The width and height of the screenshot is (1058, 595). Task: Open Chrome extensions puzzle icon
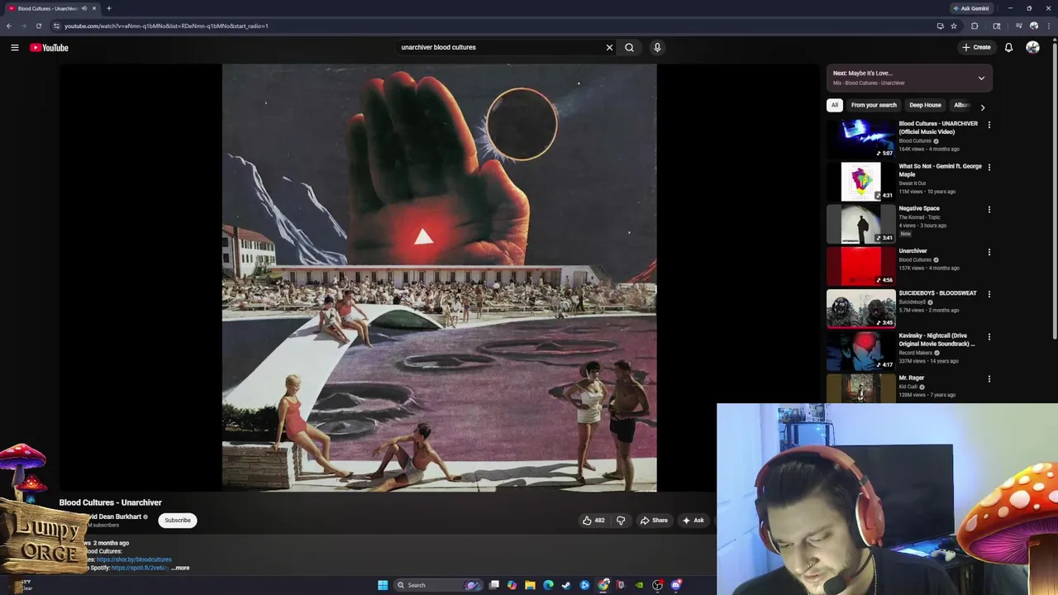click(975, 26)
